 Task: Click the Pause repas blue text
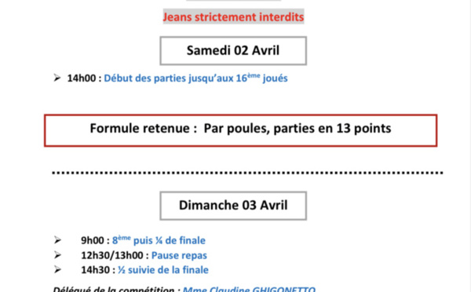179,255
